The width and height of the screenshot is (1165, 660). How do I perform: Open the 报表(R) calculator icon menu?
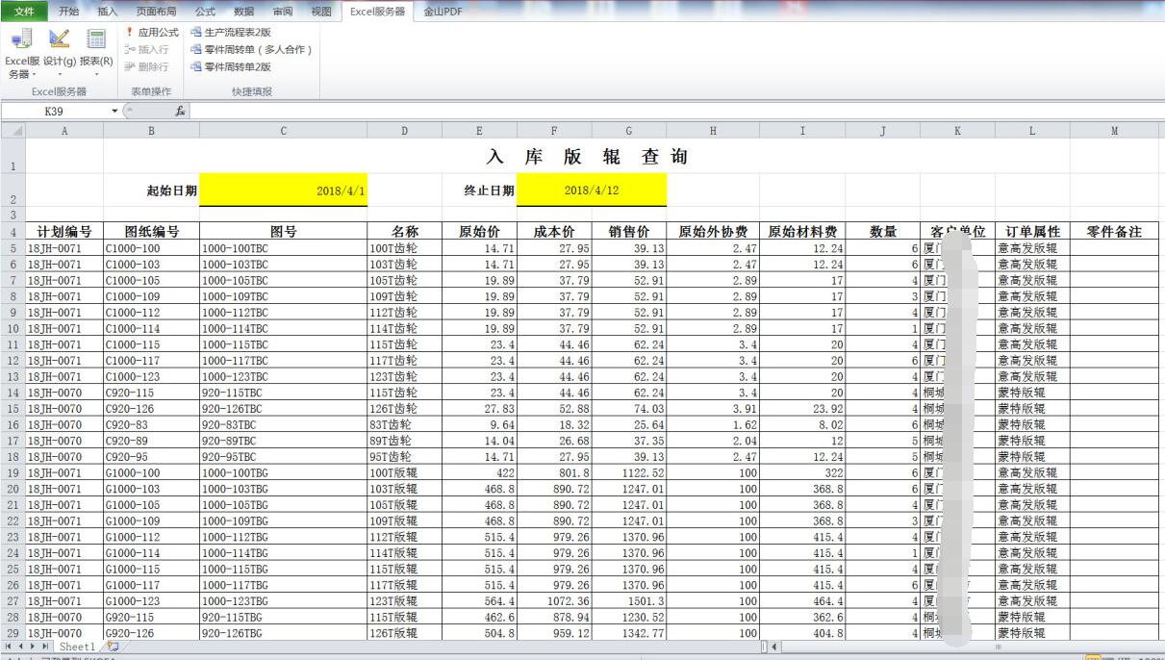click(x=96, y=40)
